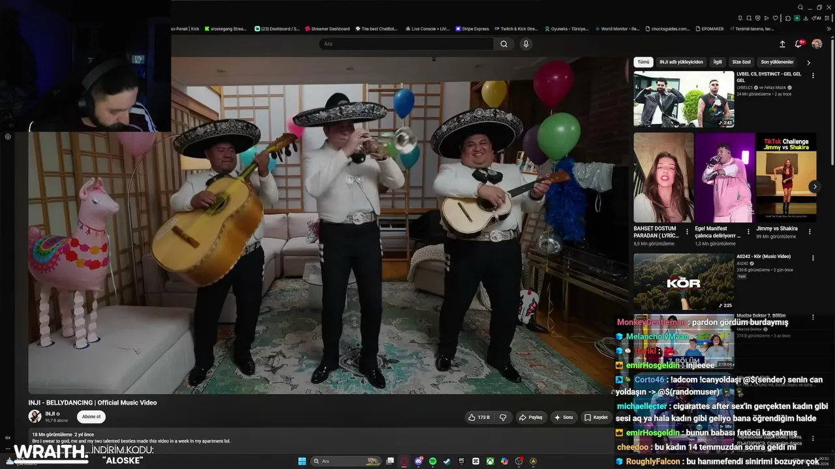Image resolution: width=835 pixels, height=469 pixels.
Task: Click the Windows taskbar search box
Action: click(x=347, y=461)
